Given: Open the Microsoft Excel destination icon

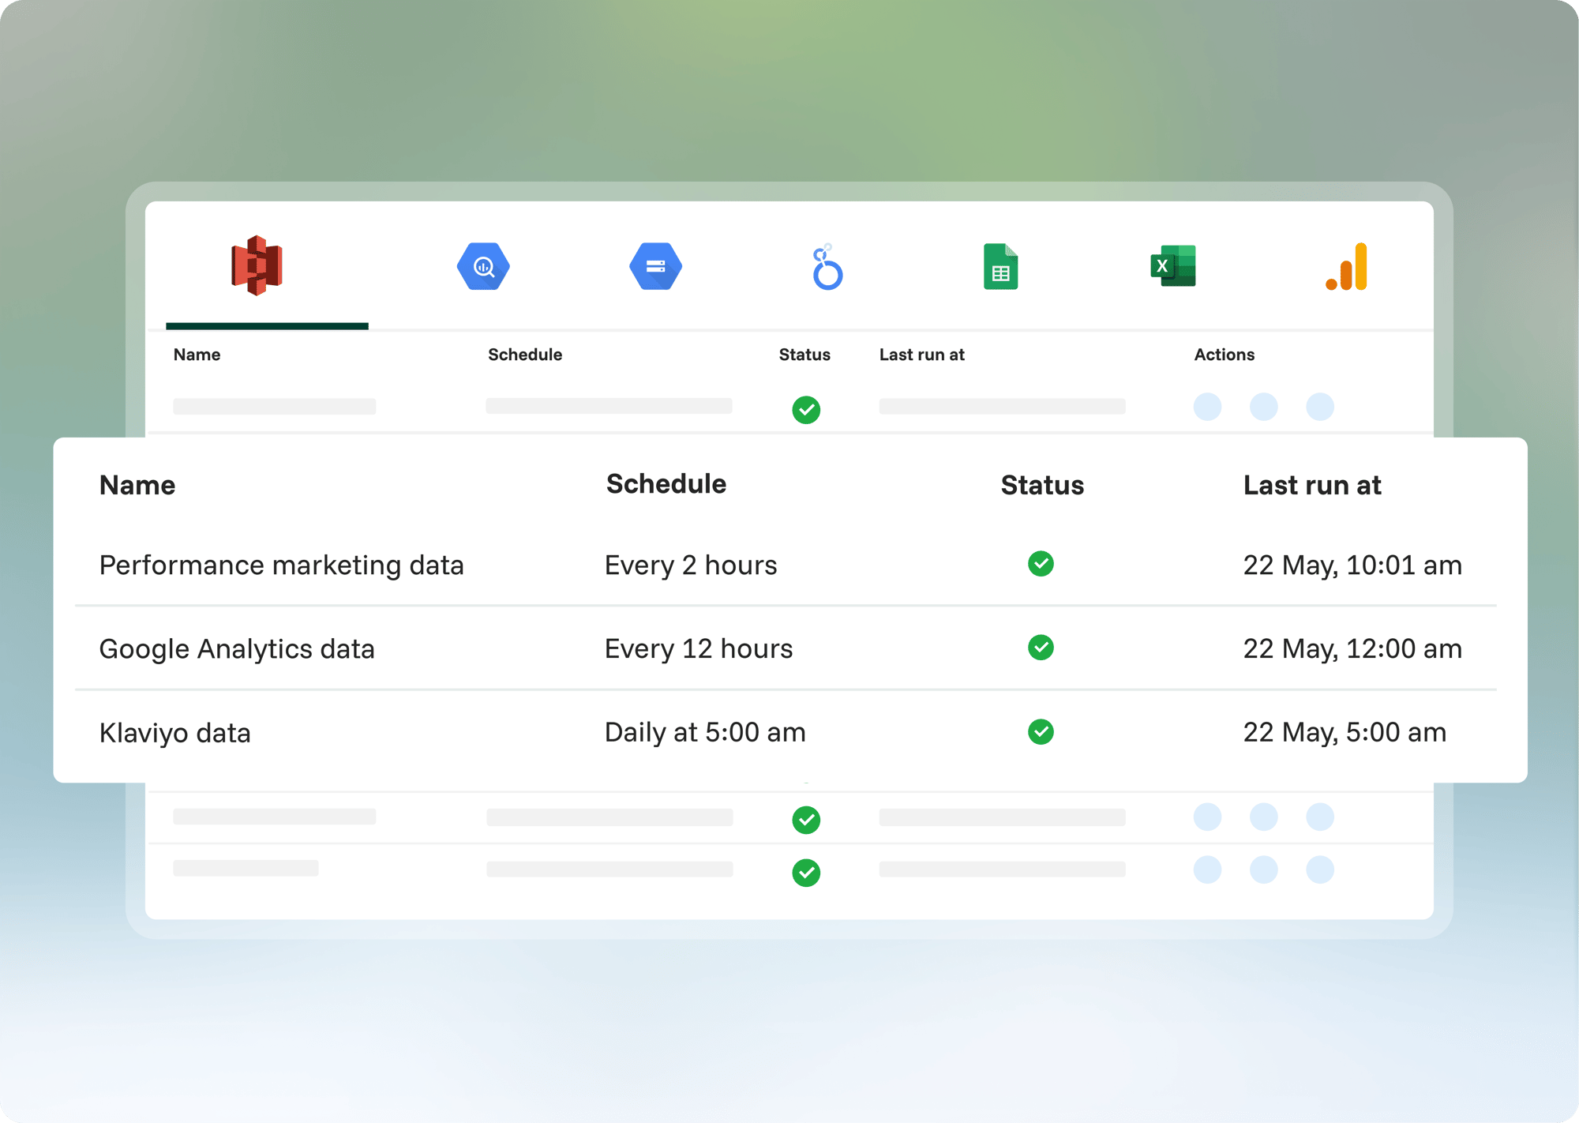Looking at the screenshot, I should coord(1173,266).
